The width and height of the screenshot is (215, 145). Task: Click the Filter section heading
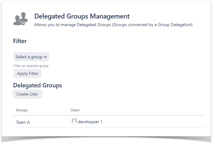[x=20, y=41]
